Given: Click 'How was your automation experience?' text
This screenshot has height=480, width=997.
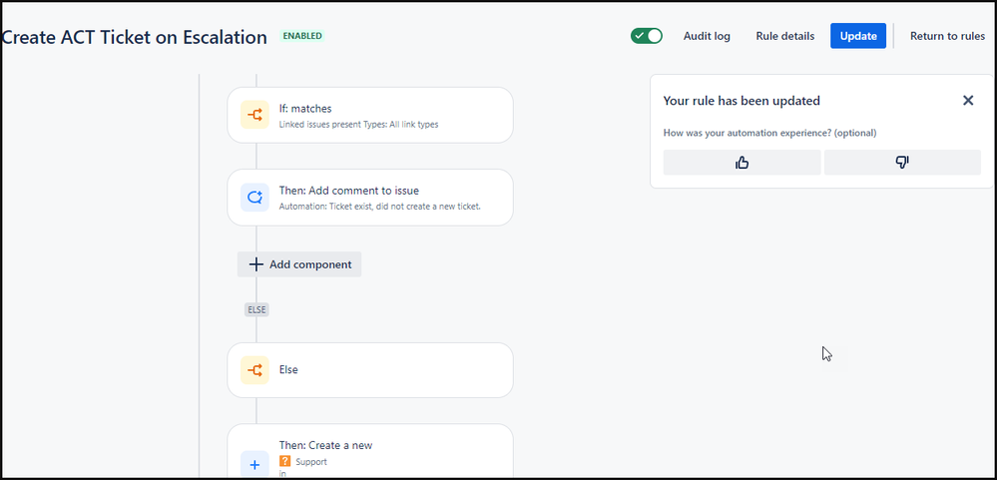Looking at the screenshot, I should pos(769,133).
